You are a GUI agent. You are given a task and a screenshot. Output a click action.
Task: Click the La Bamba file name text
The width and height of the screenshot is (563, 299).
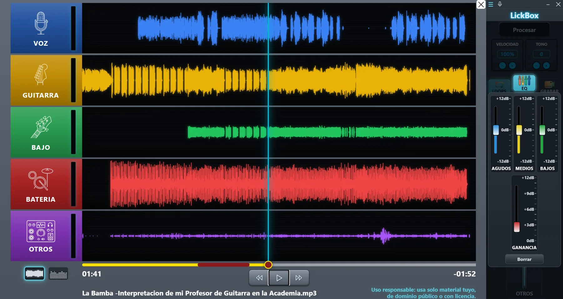[199, 293]
